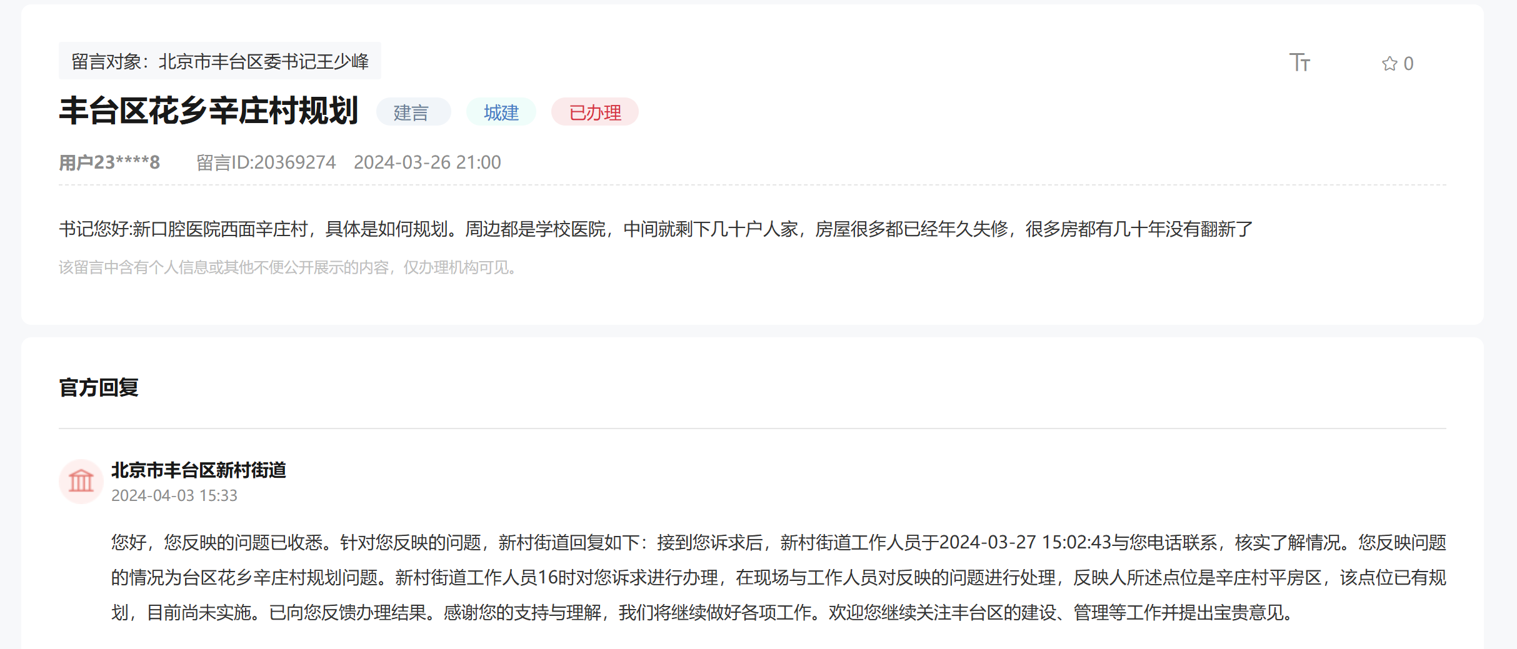The width and height of the screenshot is (1517, 649).
Task: Click the username 用户23****8
Action: tap(109, 162)
